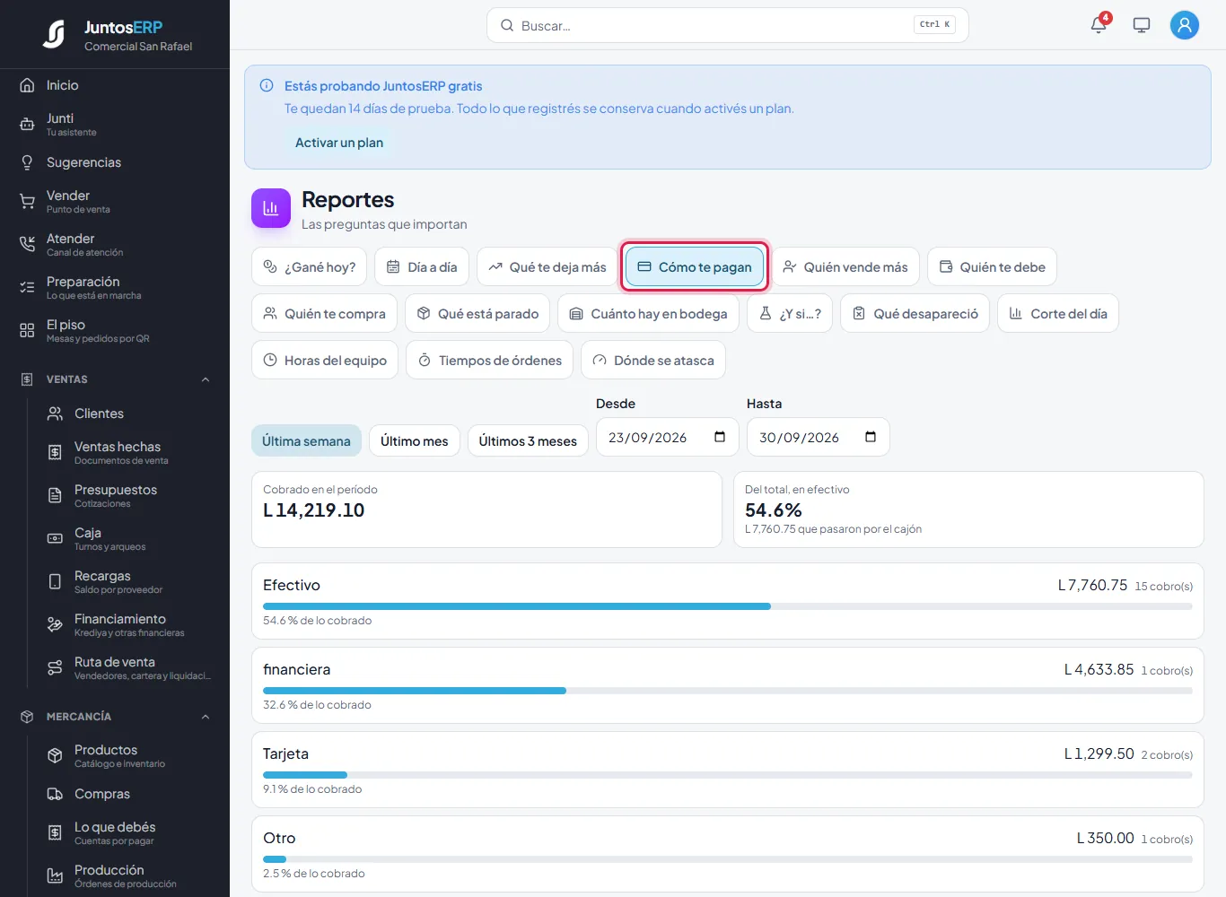
Task: Click the Compras truck icon
Action: pyautogui.click(x=55, y=794)
